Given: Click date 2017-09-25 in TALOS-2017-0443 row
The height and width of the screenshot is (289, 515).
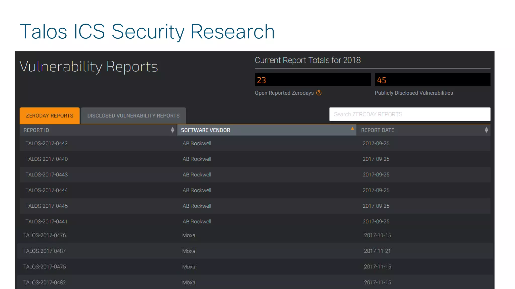Looking at the screenshot, I should pos(376,175).
